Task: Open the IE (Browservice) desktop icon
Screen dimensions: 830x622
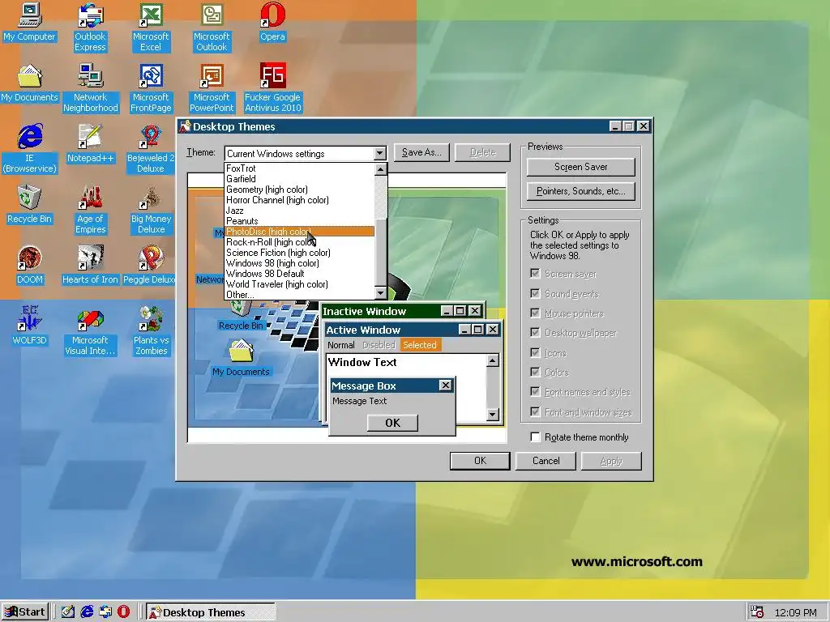Action: (30, 149)
